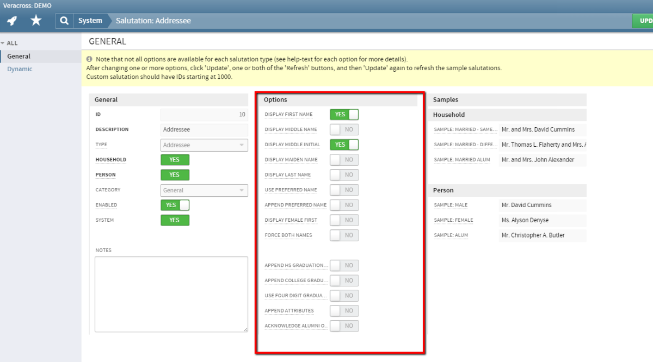The image size is (653, 362).
Task: Click the System breadcrumb
Action: [x=90, y=21]
